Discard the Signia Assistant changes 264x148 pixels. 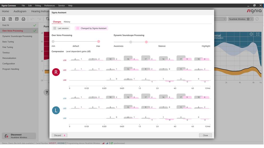point(60,135)
